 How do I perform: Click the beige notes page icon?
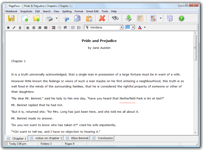[x=140, y=18]
